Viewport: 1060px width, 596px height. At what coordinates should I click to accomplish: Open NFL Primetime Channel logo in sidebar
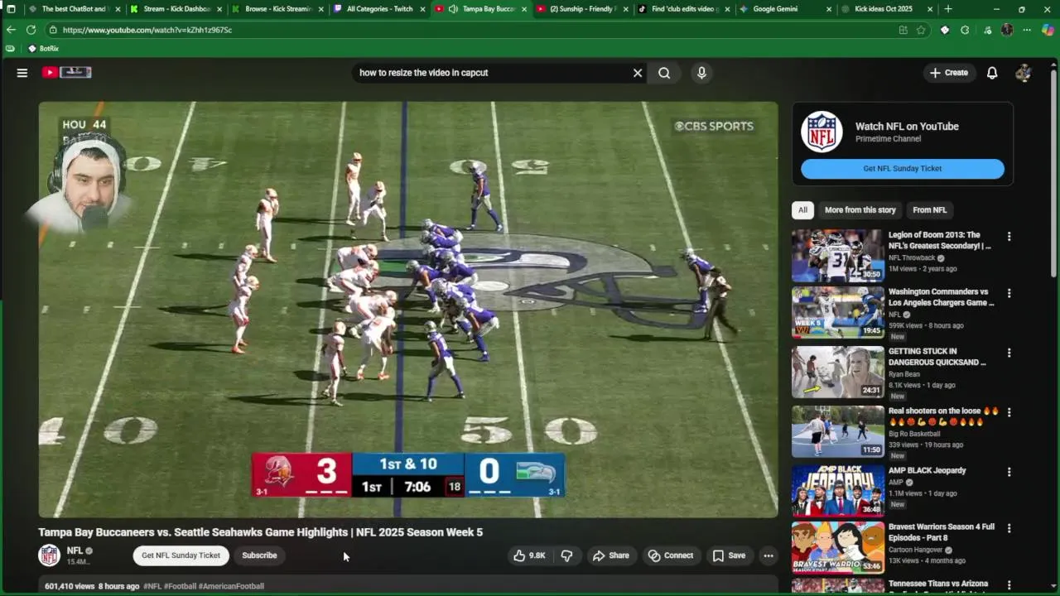click(822, 132)
